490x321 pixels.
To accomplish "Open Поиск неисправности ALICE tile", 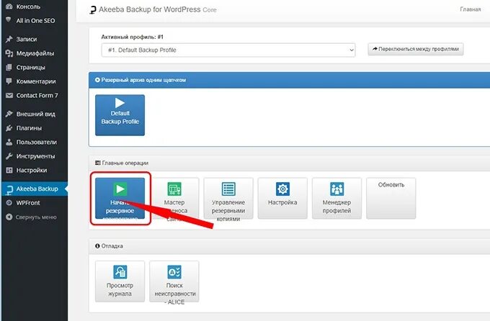I will [174, 281].
